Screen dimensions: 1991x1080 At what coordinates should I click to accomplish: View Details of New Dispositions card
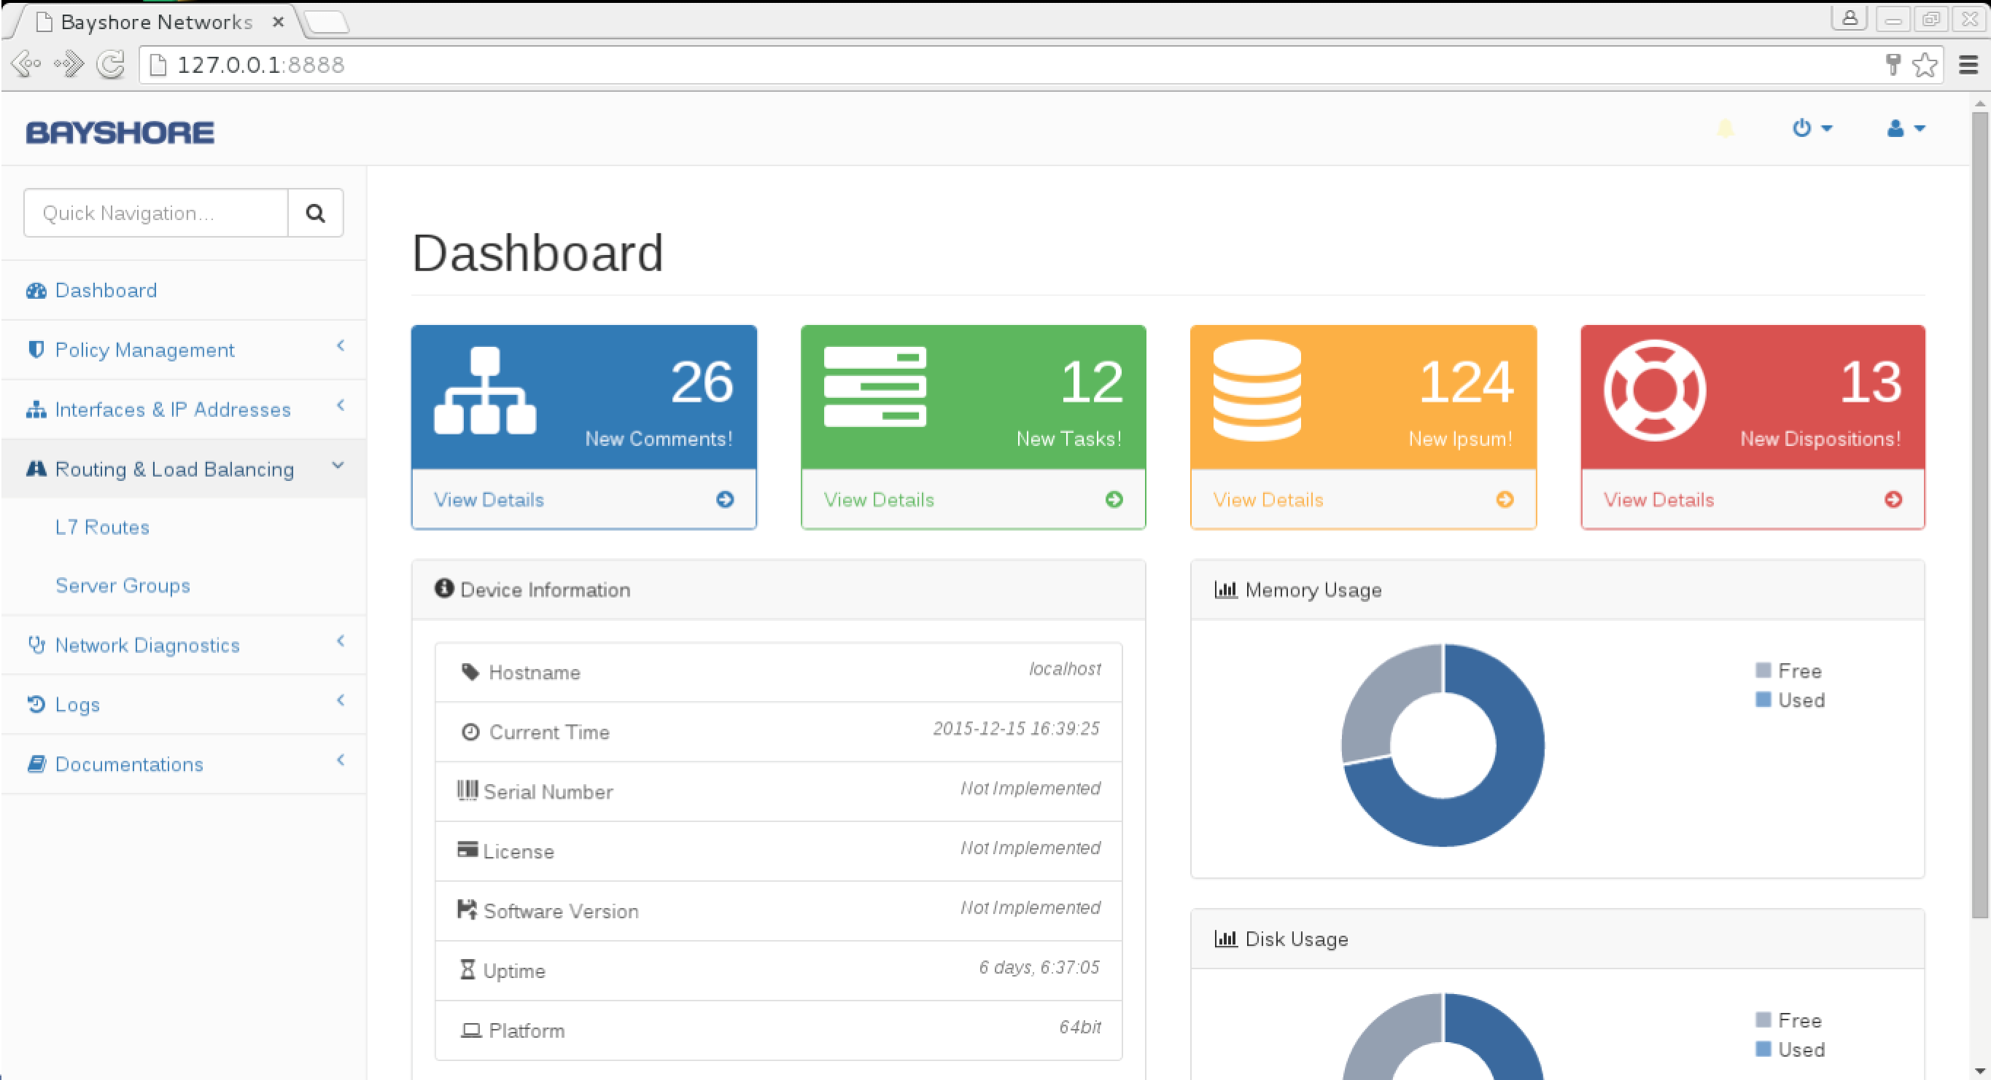[1658, 500]
